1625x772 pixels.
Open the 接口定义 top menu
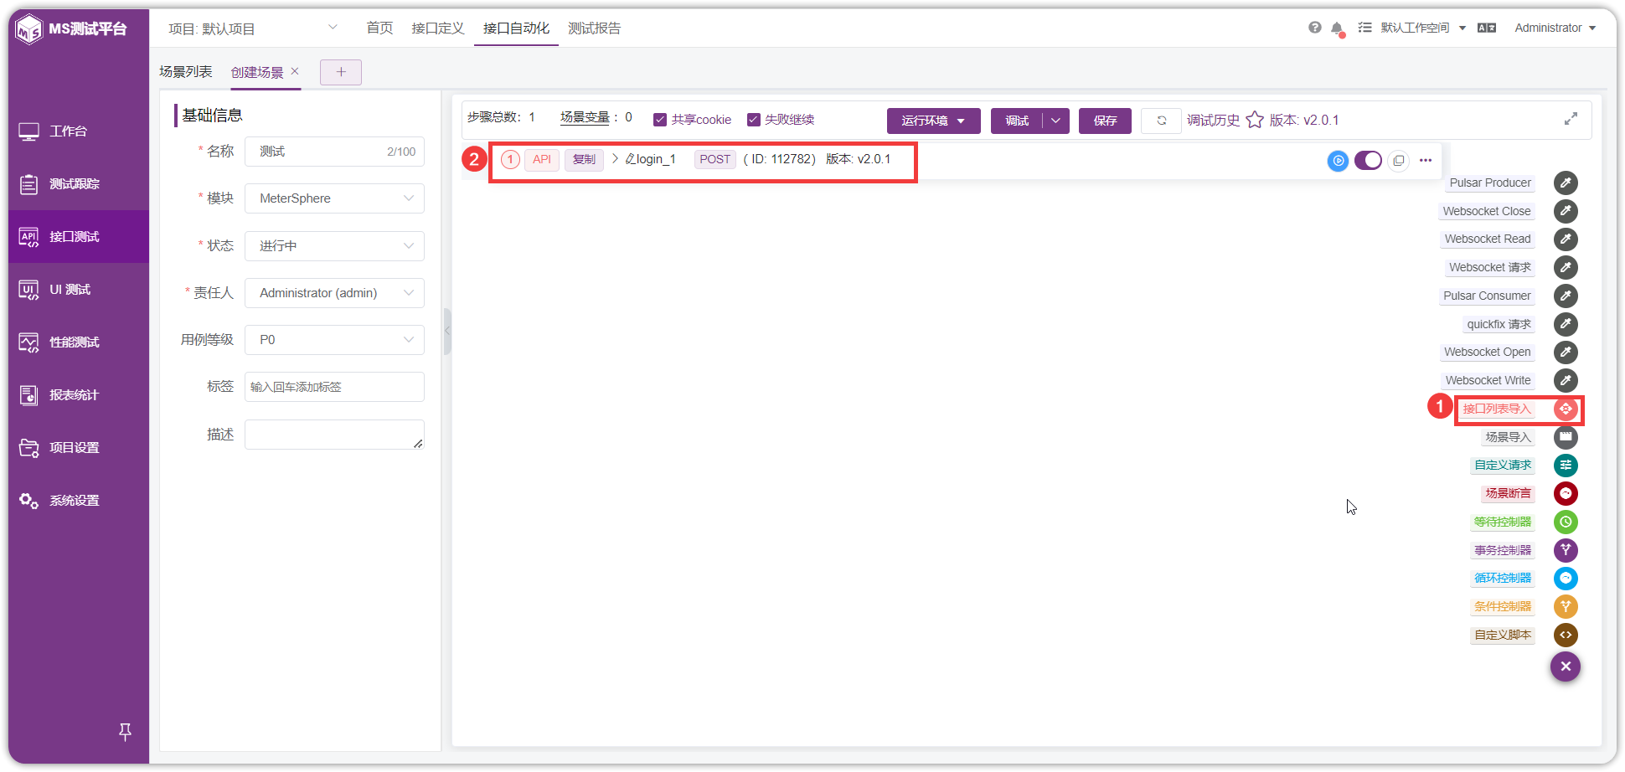coord(437,28)
